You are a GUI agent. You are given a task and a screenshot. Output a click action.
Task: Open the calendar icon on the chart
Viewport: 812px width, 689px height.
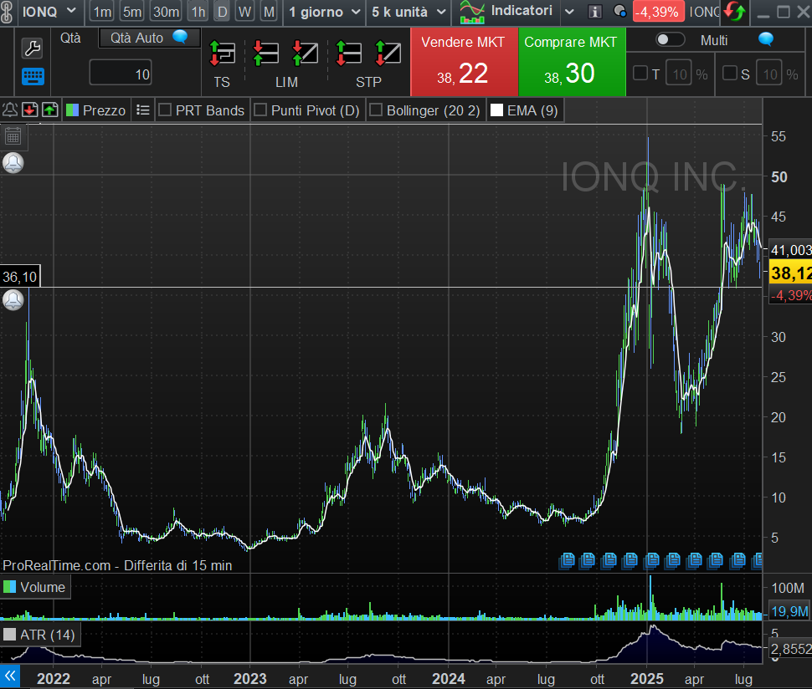coord(13,136)
